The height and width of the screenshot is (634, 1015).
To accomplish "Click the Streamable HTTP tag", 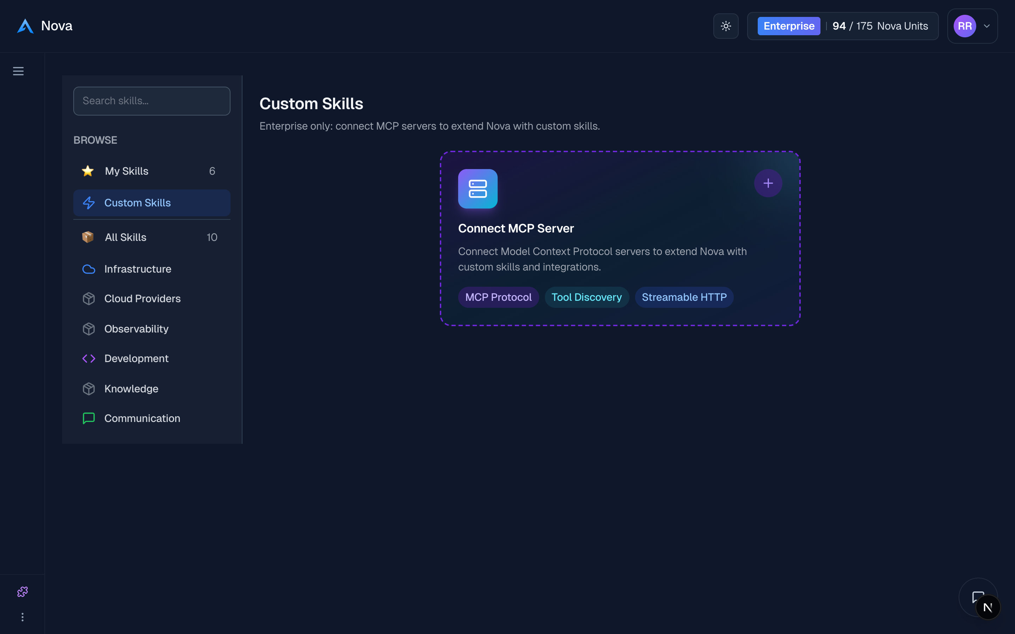I will pyautogui.click(x=684, y=297).
